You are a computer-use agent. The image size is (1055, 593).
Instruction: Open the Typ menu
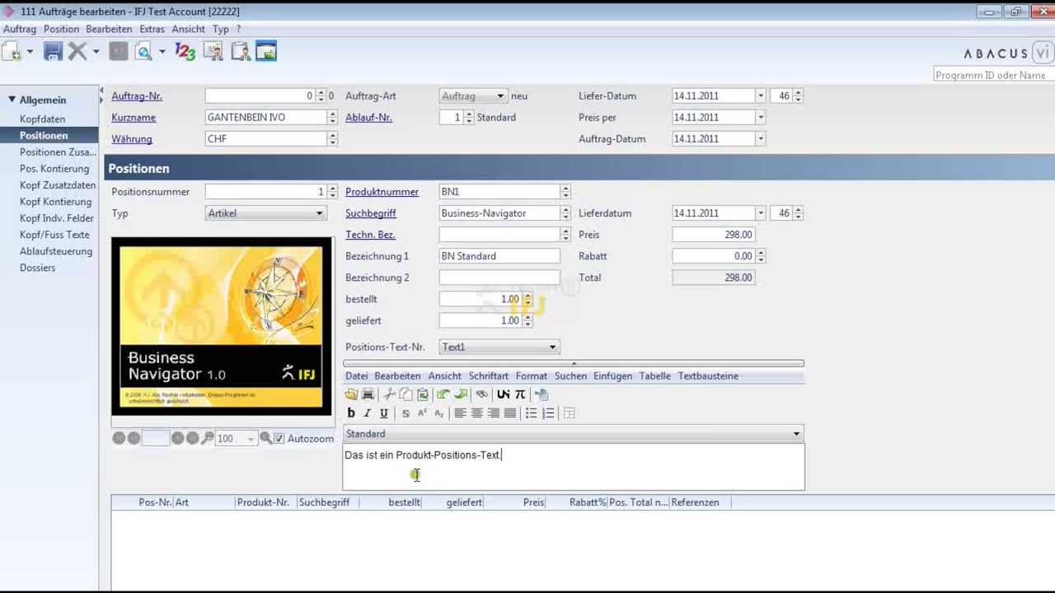pyautogui.click(x=220, y=29)
